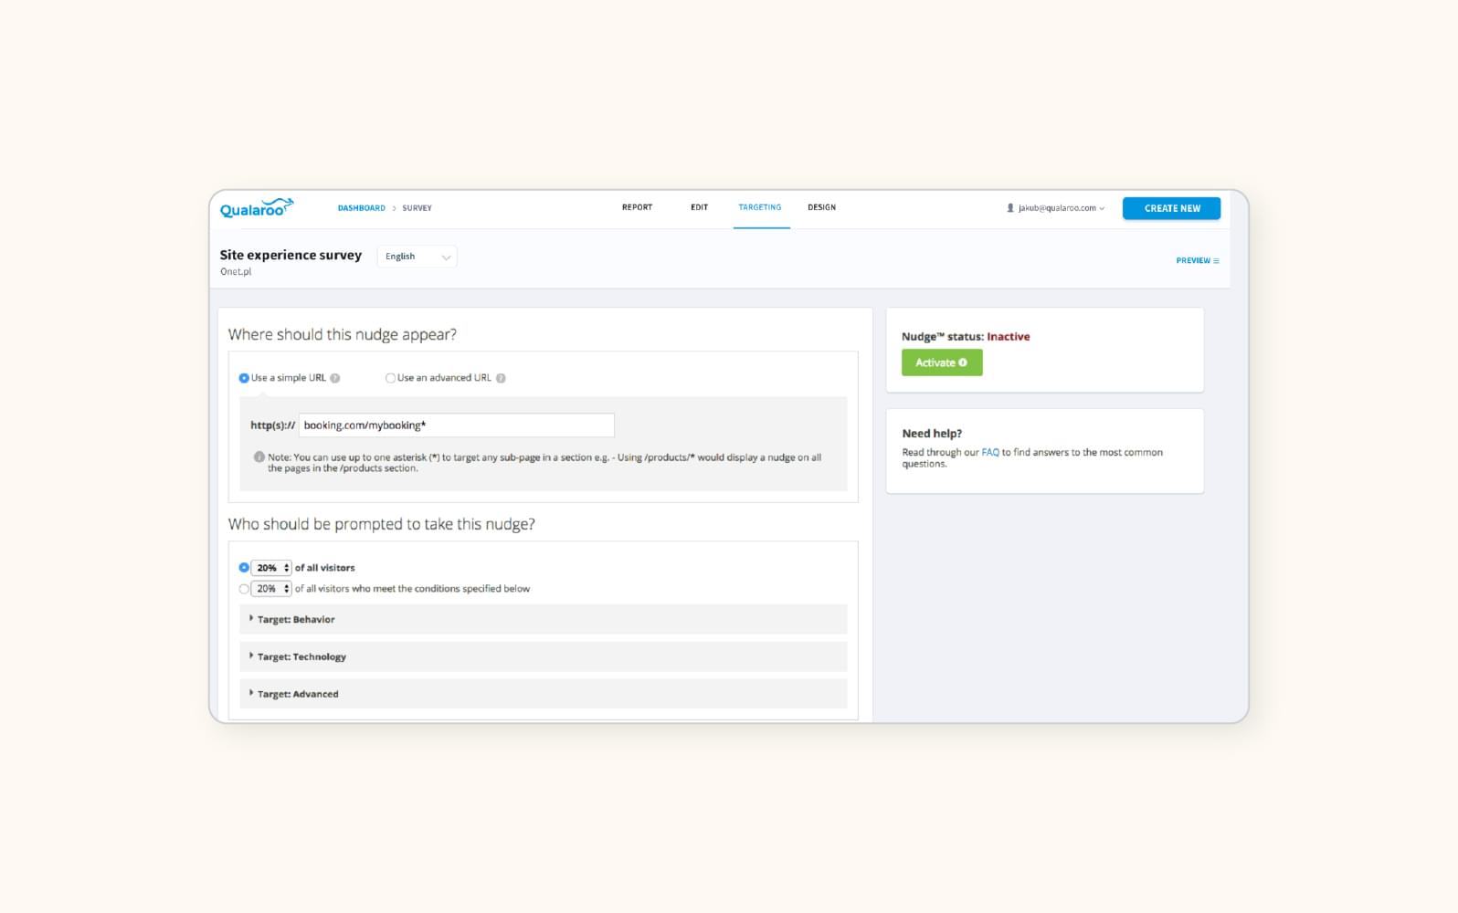Image resolution: width=1458 pixels, height=913 pixels.
Task: Open the English language dropdown
Action: click(x=417, y=257)
